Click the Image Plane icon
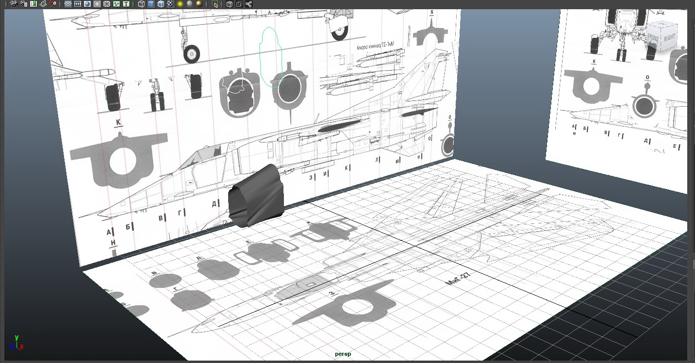Screen dimensions: 695x363 43,4
